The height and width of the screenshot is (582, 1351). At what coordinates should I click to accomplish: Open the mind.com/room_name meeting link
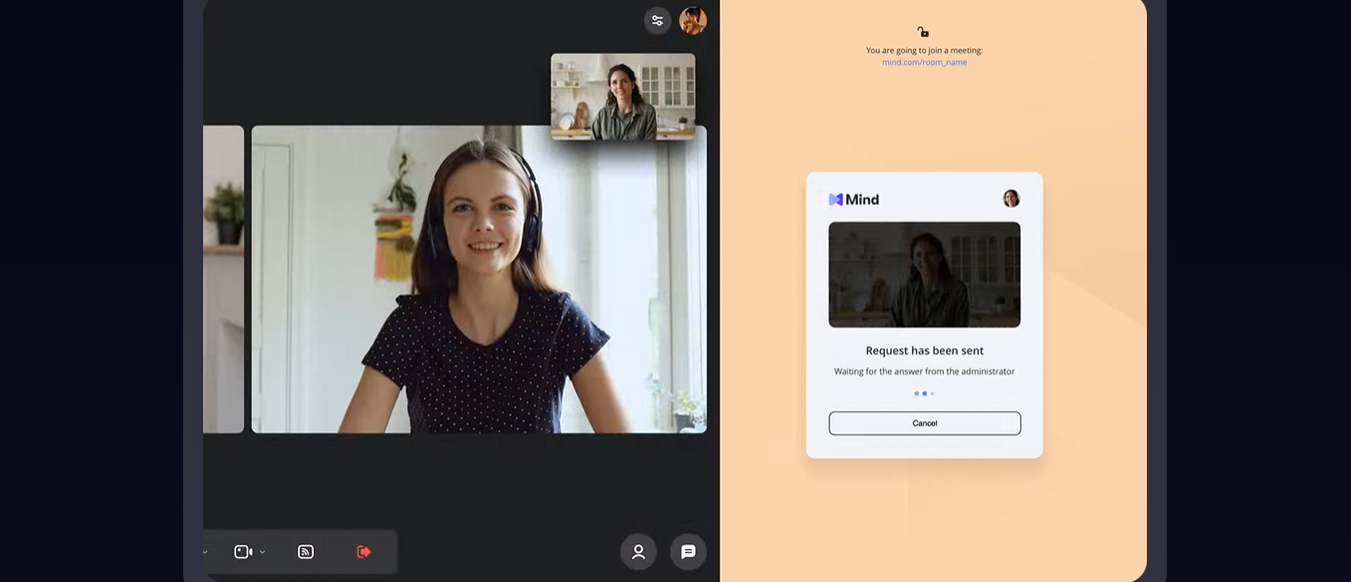point(924,63)
